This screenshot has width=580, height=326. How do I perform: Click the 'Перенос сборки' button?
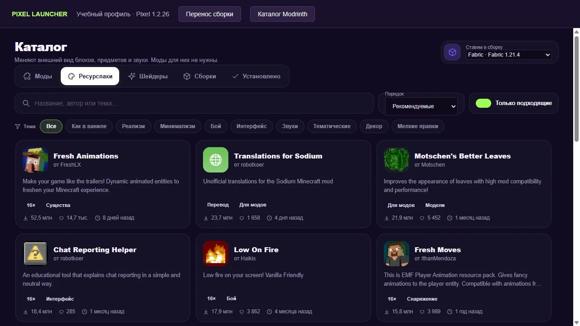click(210, 14)
